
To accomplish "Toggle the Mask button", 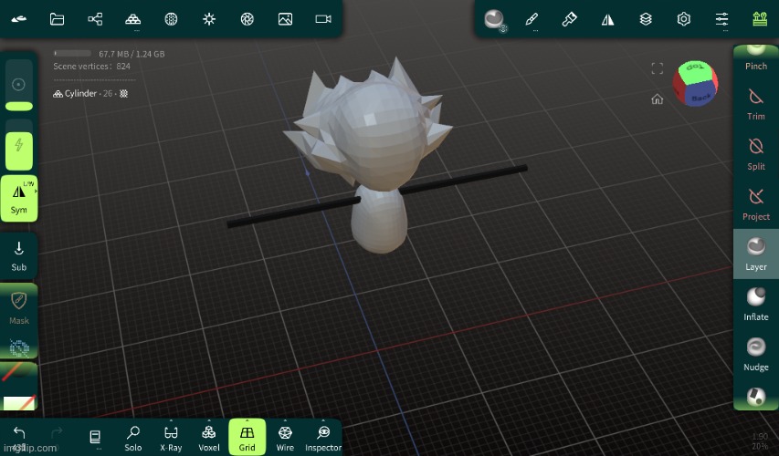I will pyautogui.click(x=19, y=308).
